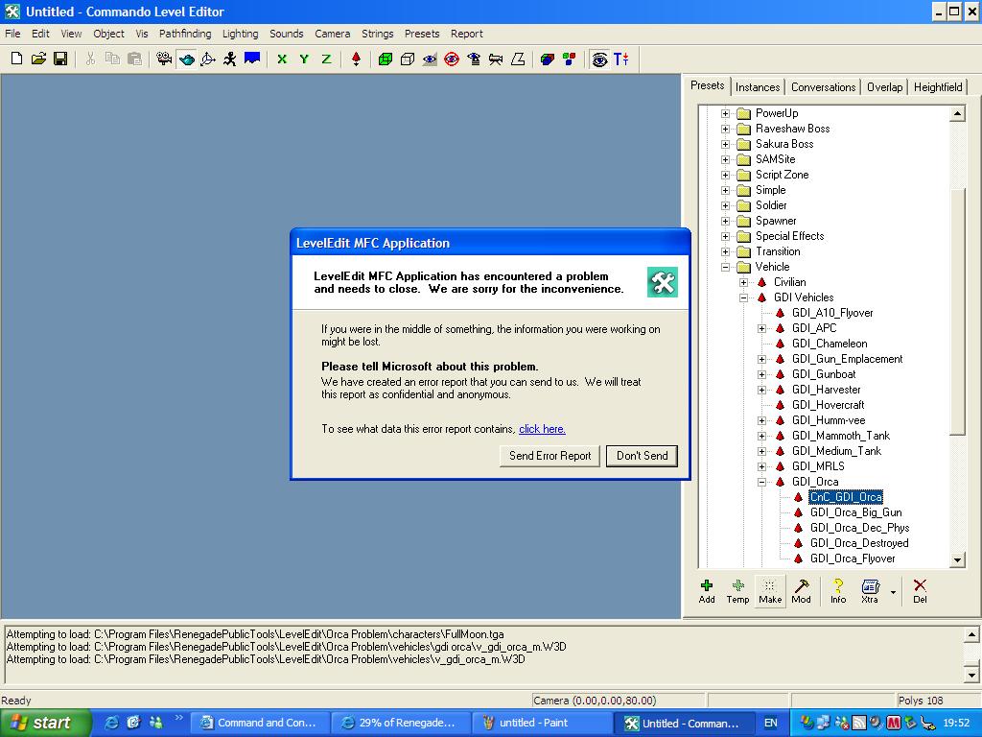Open the Pathfinding menu
Image resolution: width=982 pixels, height=737 pixels.
[x=185, y=34]
